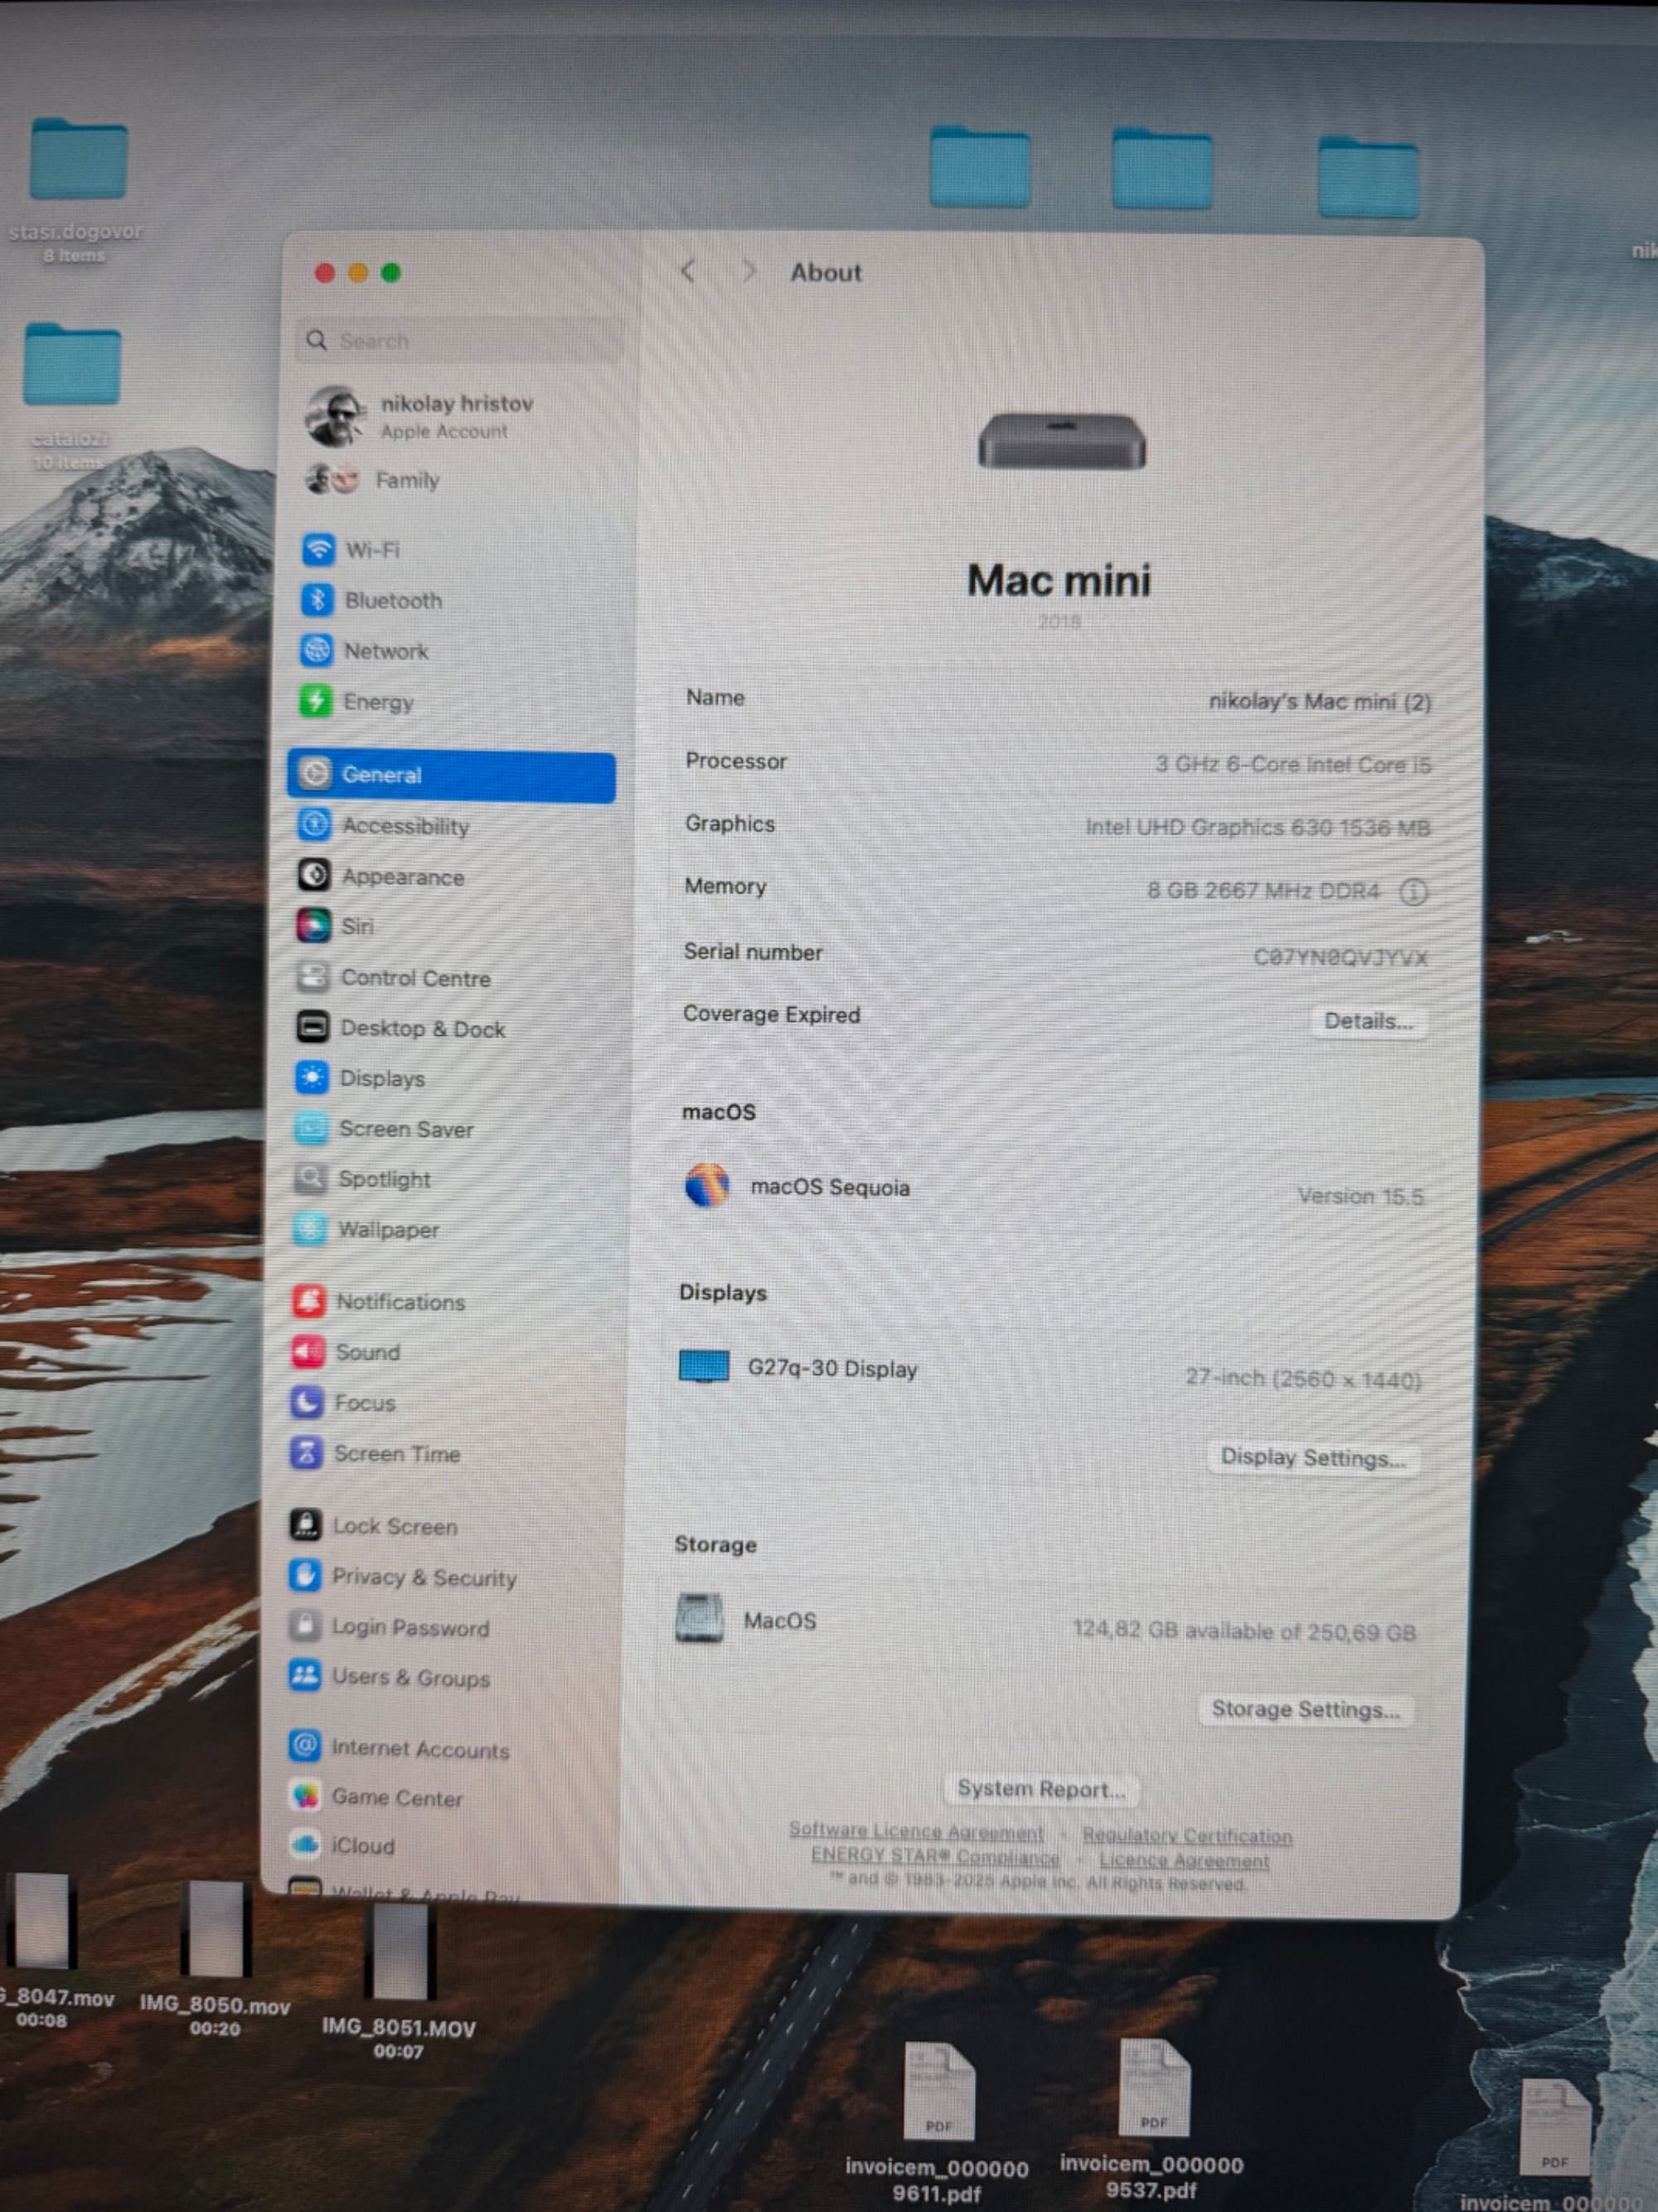Go back with the left chevron
Image resolution: width=1658 pixels, height=2212 pixels.
pyautogui.click(x=687, y=271)
